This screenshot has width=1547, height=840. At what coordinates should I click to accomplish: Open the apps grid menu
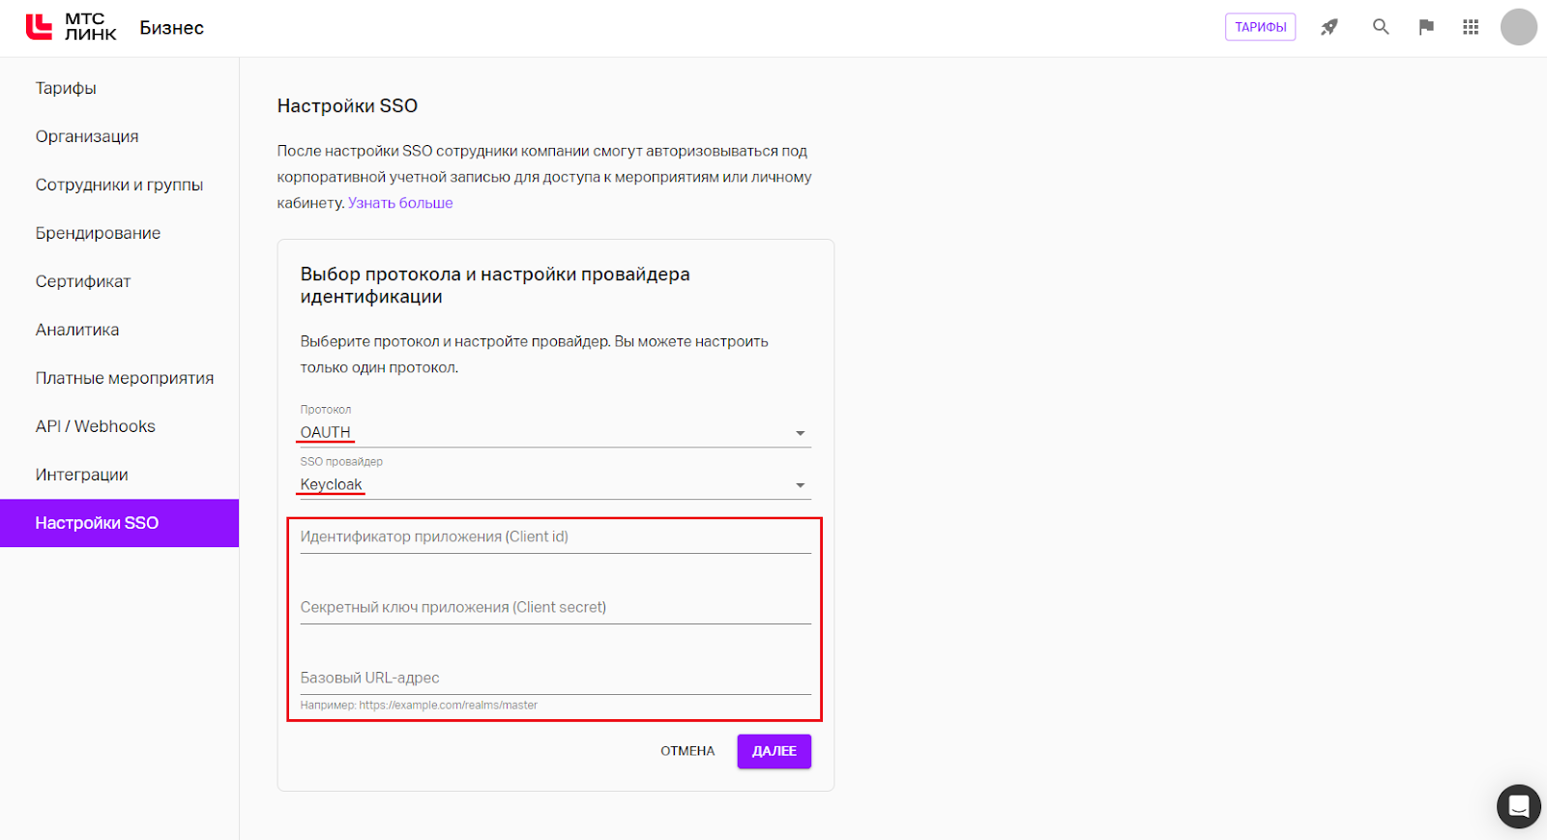coord(1471,27)
